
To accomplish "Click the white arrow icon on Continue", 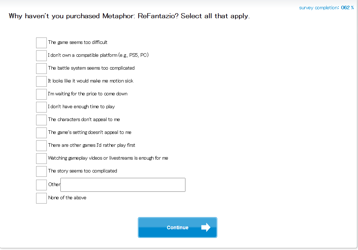I will tap(206, 227).
